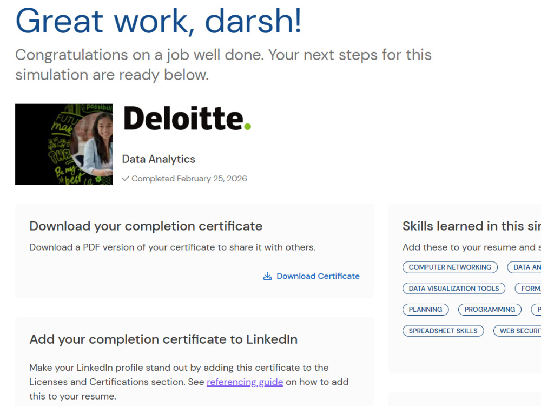
Task: Select the WEB SECURITY skill tag
Action: (518, 331)
